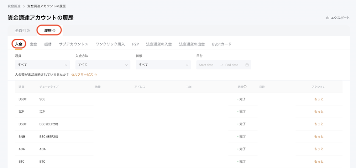Click the エクスポート download icon

pyautogui.click(x=328, y=18)
